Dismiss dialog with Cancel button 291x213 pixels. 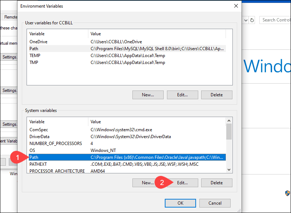(x=215, y=203)
